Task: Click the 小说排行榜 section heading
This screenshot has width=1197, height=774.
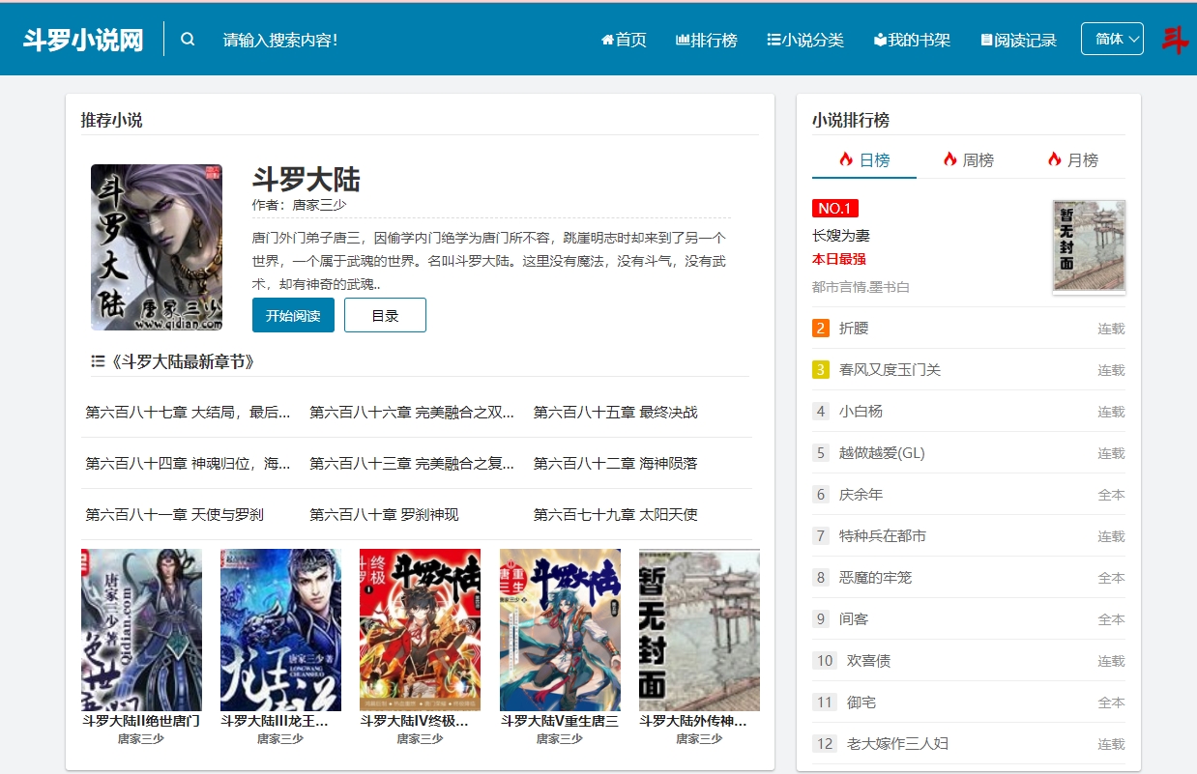Action: pyautogui.click(x=851, y=120)
